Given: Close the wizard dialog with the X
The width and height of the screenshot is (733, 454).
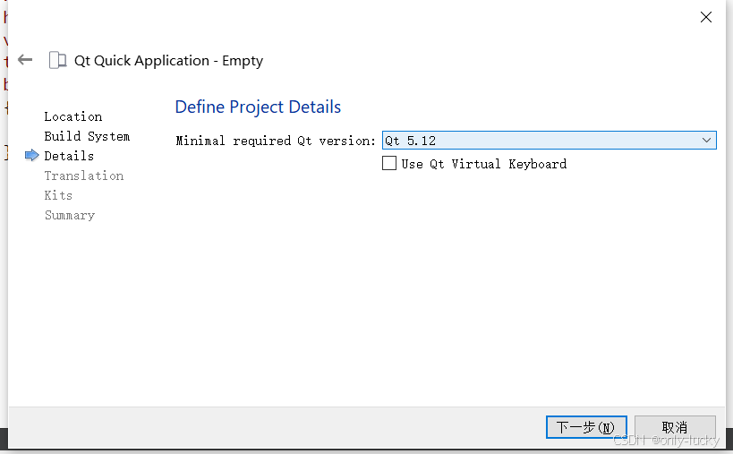Looking at the screenshot, I should [706, 17].
